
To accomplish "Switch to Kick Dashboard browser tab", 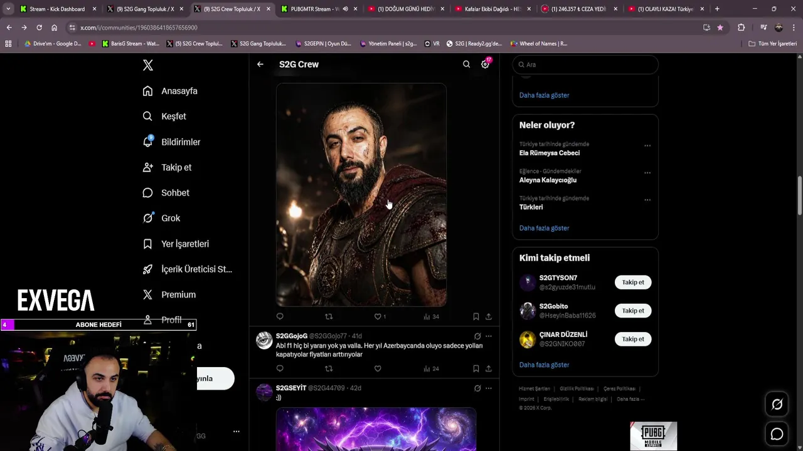I will pos(58,9).
